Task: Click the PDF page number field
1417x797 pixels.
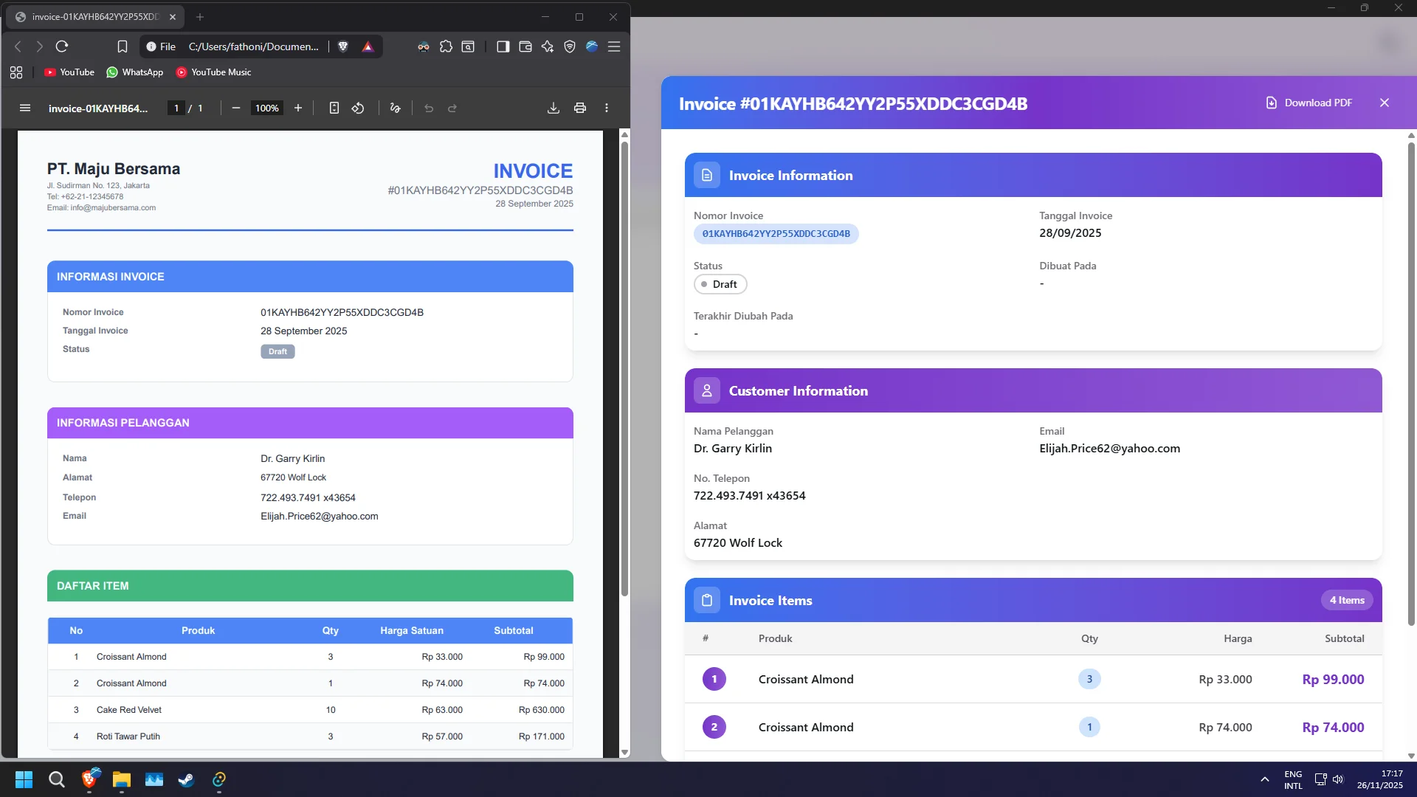Action: click(176, 108)
